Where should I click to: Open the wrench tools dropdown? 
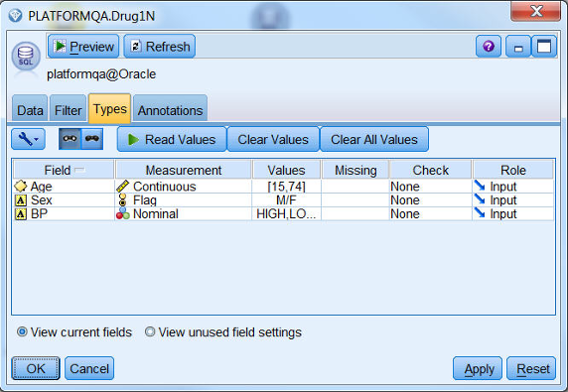28,139
